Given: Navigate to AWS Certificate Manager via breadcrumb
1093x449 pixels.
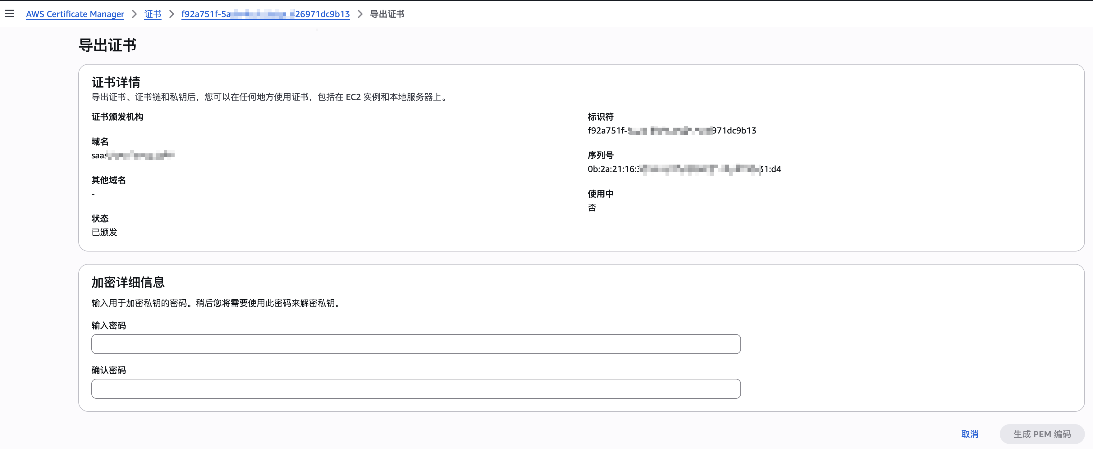Looking at the screenshot, I should click(x=75, y=14).
